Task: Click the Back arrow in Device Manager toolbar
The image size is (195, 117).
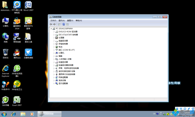Action: 51,24
